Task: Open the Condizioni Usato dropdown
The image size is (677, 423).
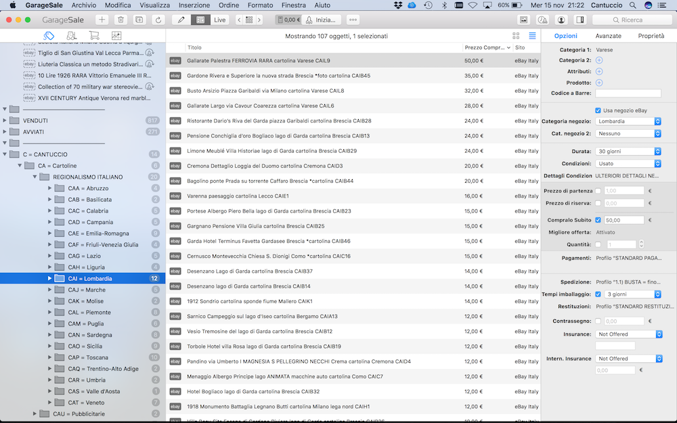Action: 628,164
